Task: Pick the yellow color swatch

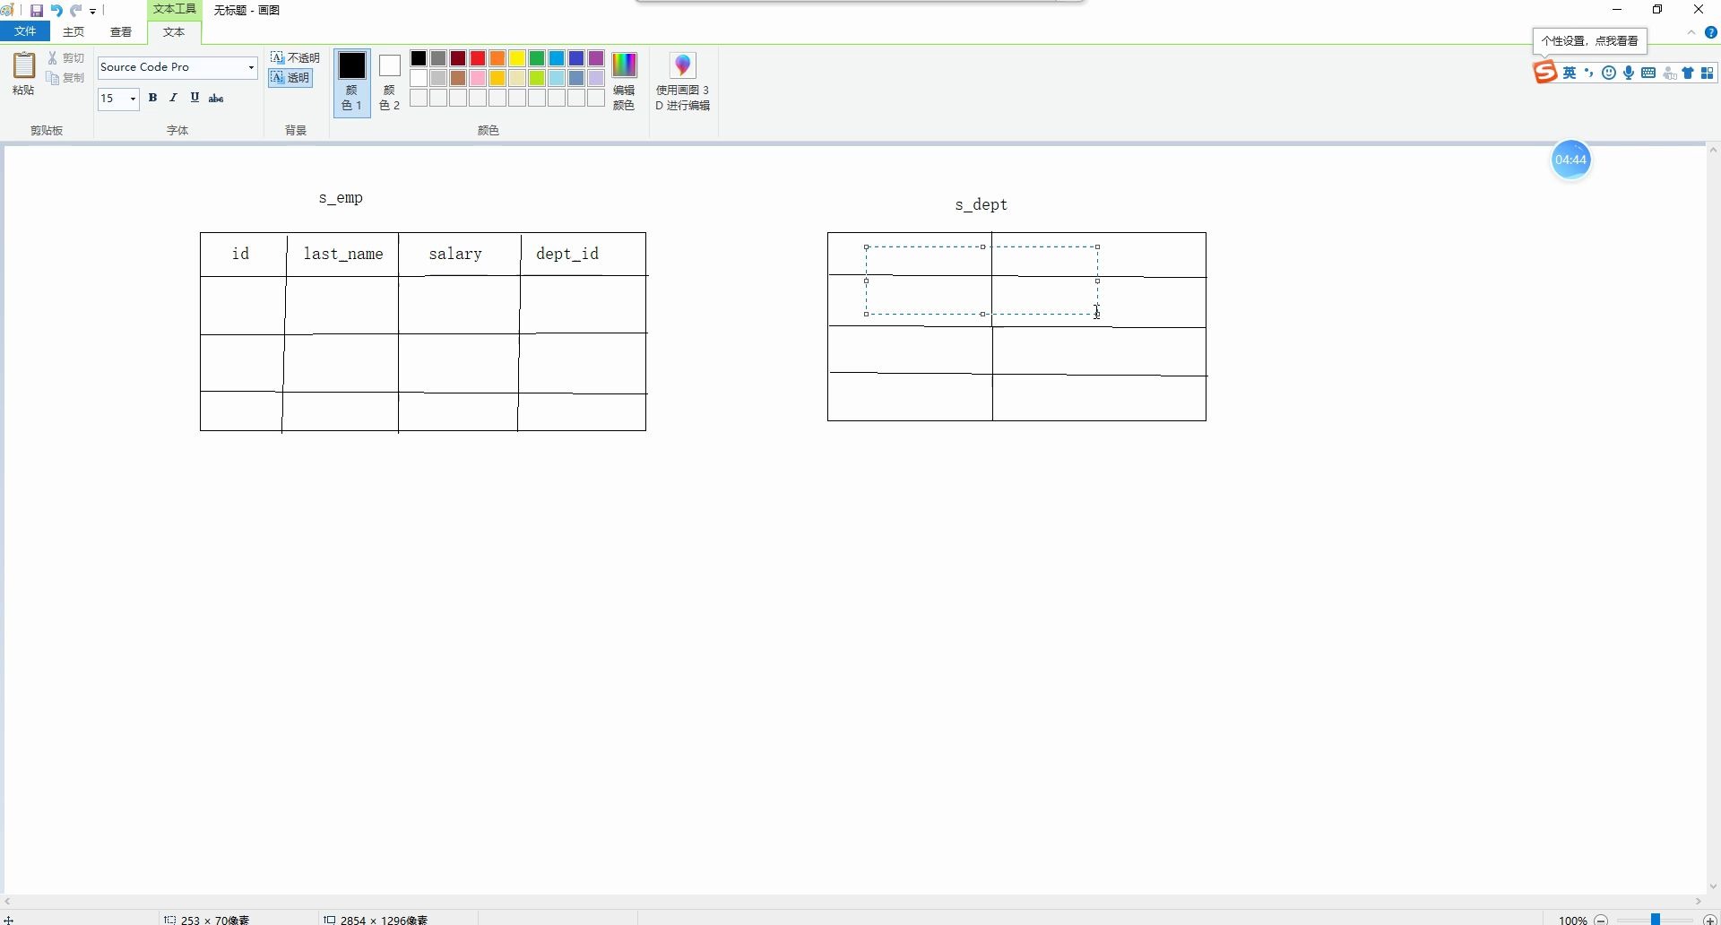Action: pyautogui.click(x=517, y=58)
